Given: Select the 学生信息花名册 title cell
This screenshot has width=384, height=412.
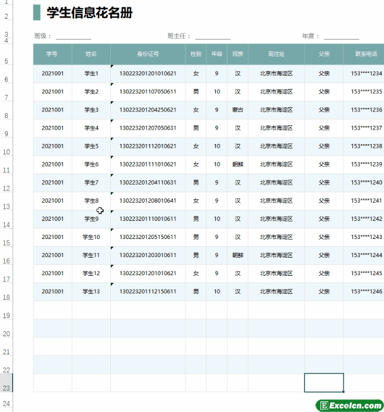Looking at the screenshot, I should 89,13.
